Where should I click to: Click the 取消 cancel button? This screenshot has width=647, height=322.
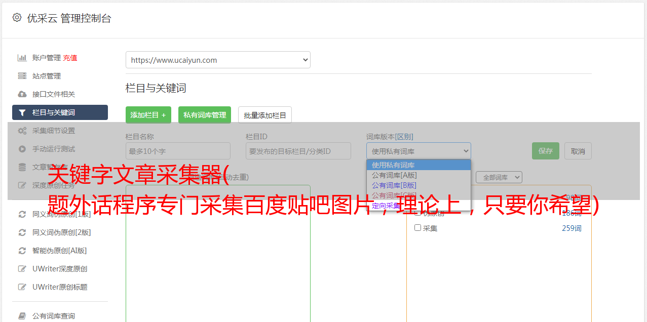click(x=578, y=151)
